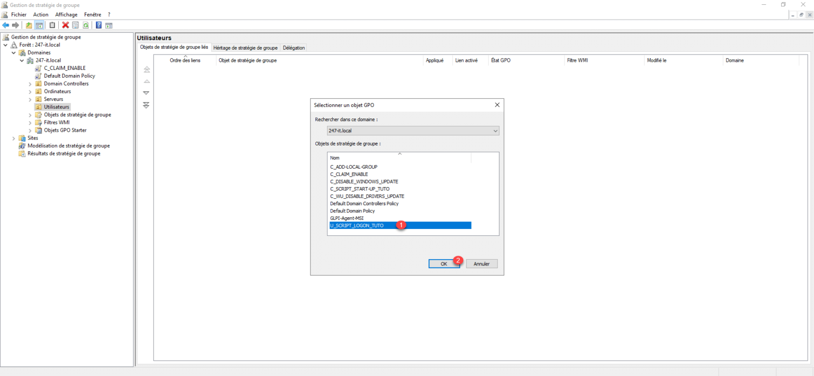Click the blue back arrow toolbar icon
The height and width of the screenshot is (376, 814).
(5, 25)
